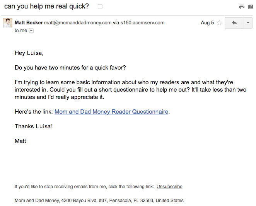Select the matt@momanddadmoney.com email address
The height and width of the screenshot is (206, 256).
click(77, 23)
